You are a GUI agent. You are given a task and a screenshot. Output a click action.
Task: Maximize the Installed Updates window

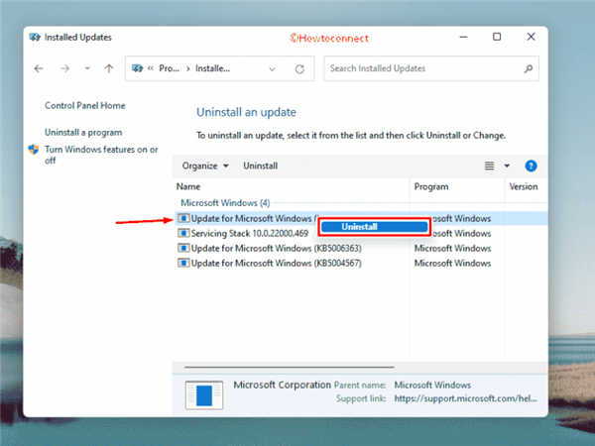tap(497, 37)
